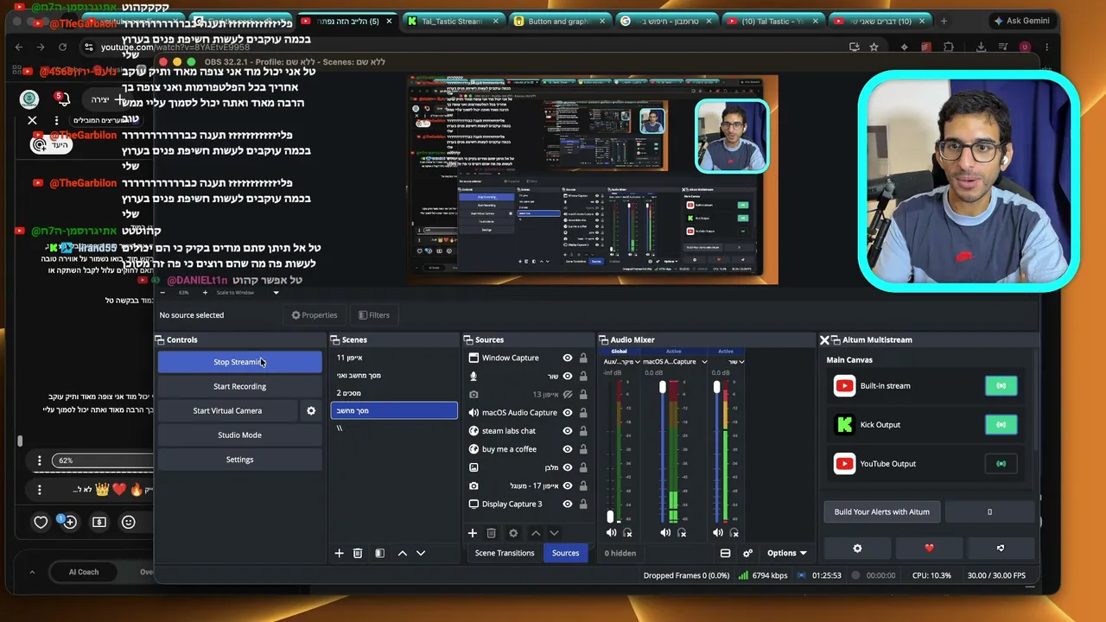
Task: Toggle monitoring headphones for macOS Audio Capture
Action: point(681,533)
